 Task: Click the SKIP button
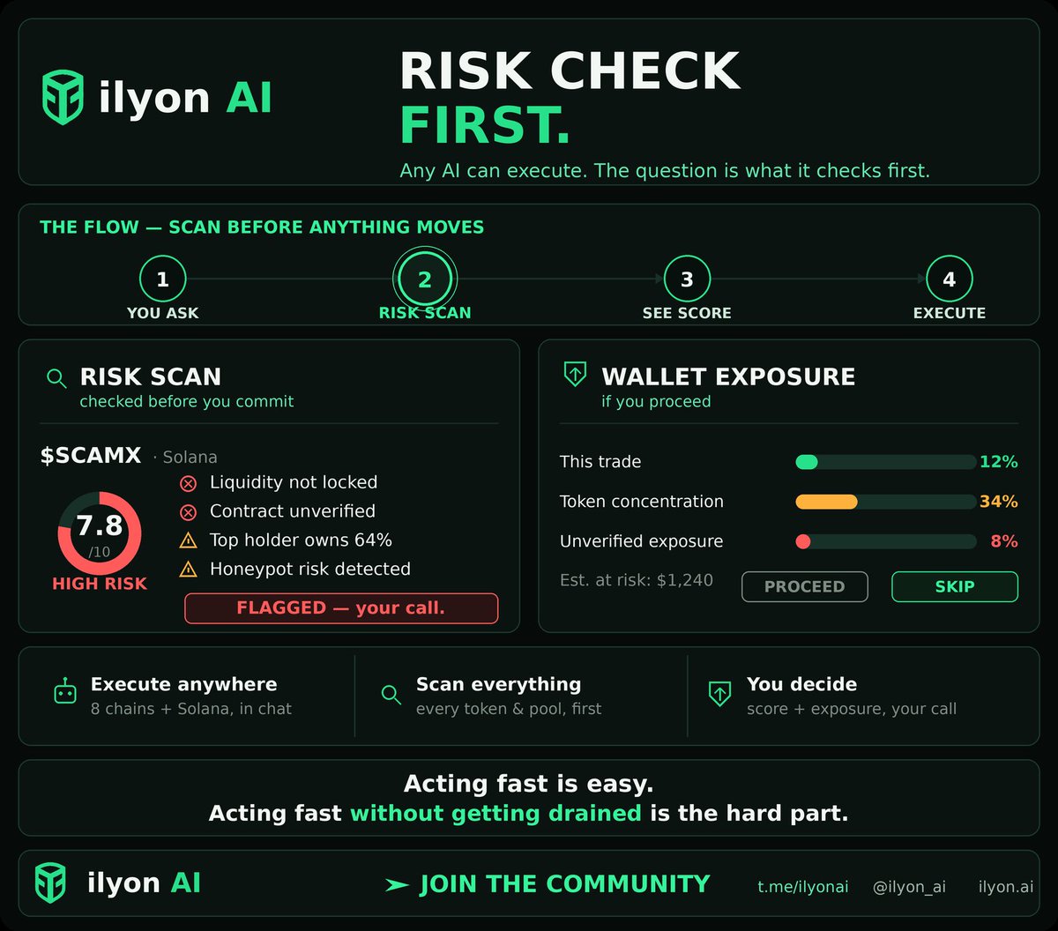955,586
